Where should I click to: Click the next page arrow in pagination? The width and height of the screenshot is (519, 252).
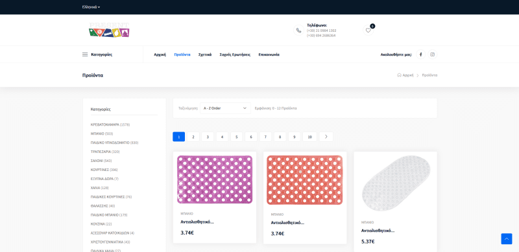coord(326,137)
